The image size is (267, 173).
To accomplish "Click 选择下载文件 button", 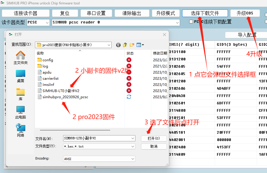I will point(205,13).
